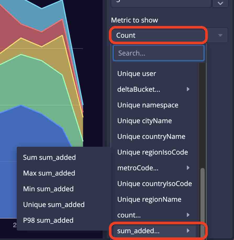Select Unique cityName option
Image resolution: width=234 pixels, height=240 pixels.
click(144, 121)
